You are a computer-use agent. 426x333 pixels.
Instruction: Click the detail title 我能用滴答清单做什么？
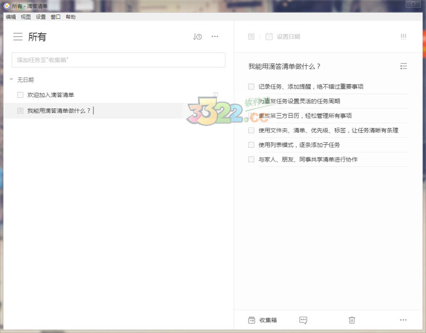(284, 66)
